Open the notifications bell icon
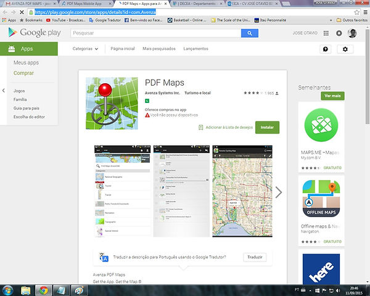The height and width of the screenshot is (296, 370). 339,33
